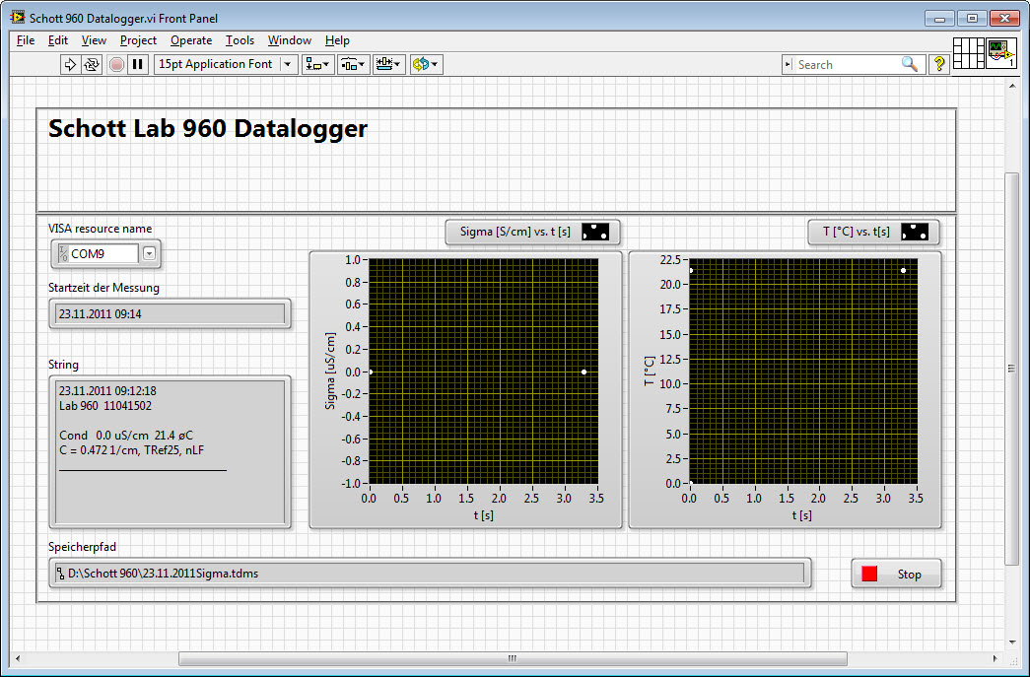Open the Align Objects tool

318,64
